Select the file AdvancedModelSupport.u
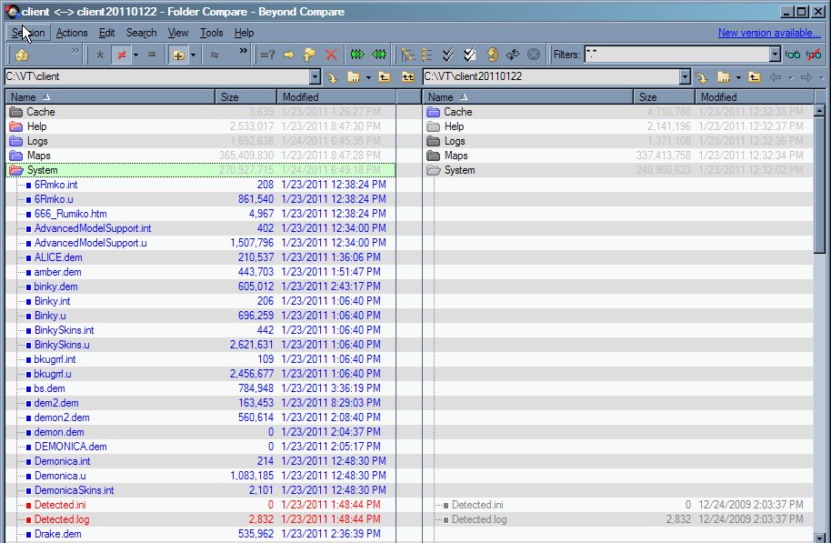 click(91, 243)
